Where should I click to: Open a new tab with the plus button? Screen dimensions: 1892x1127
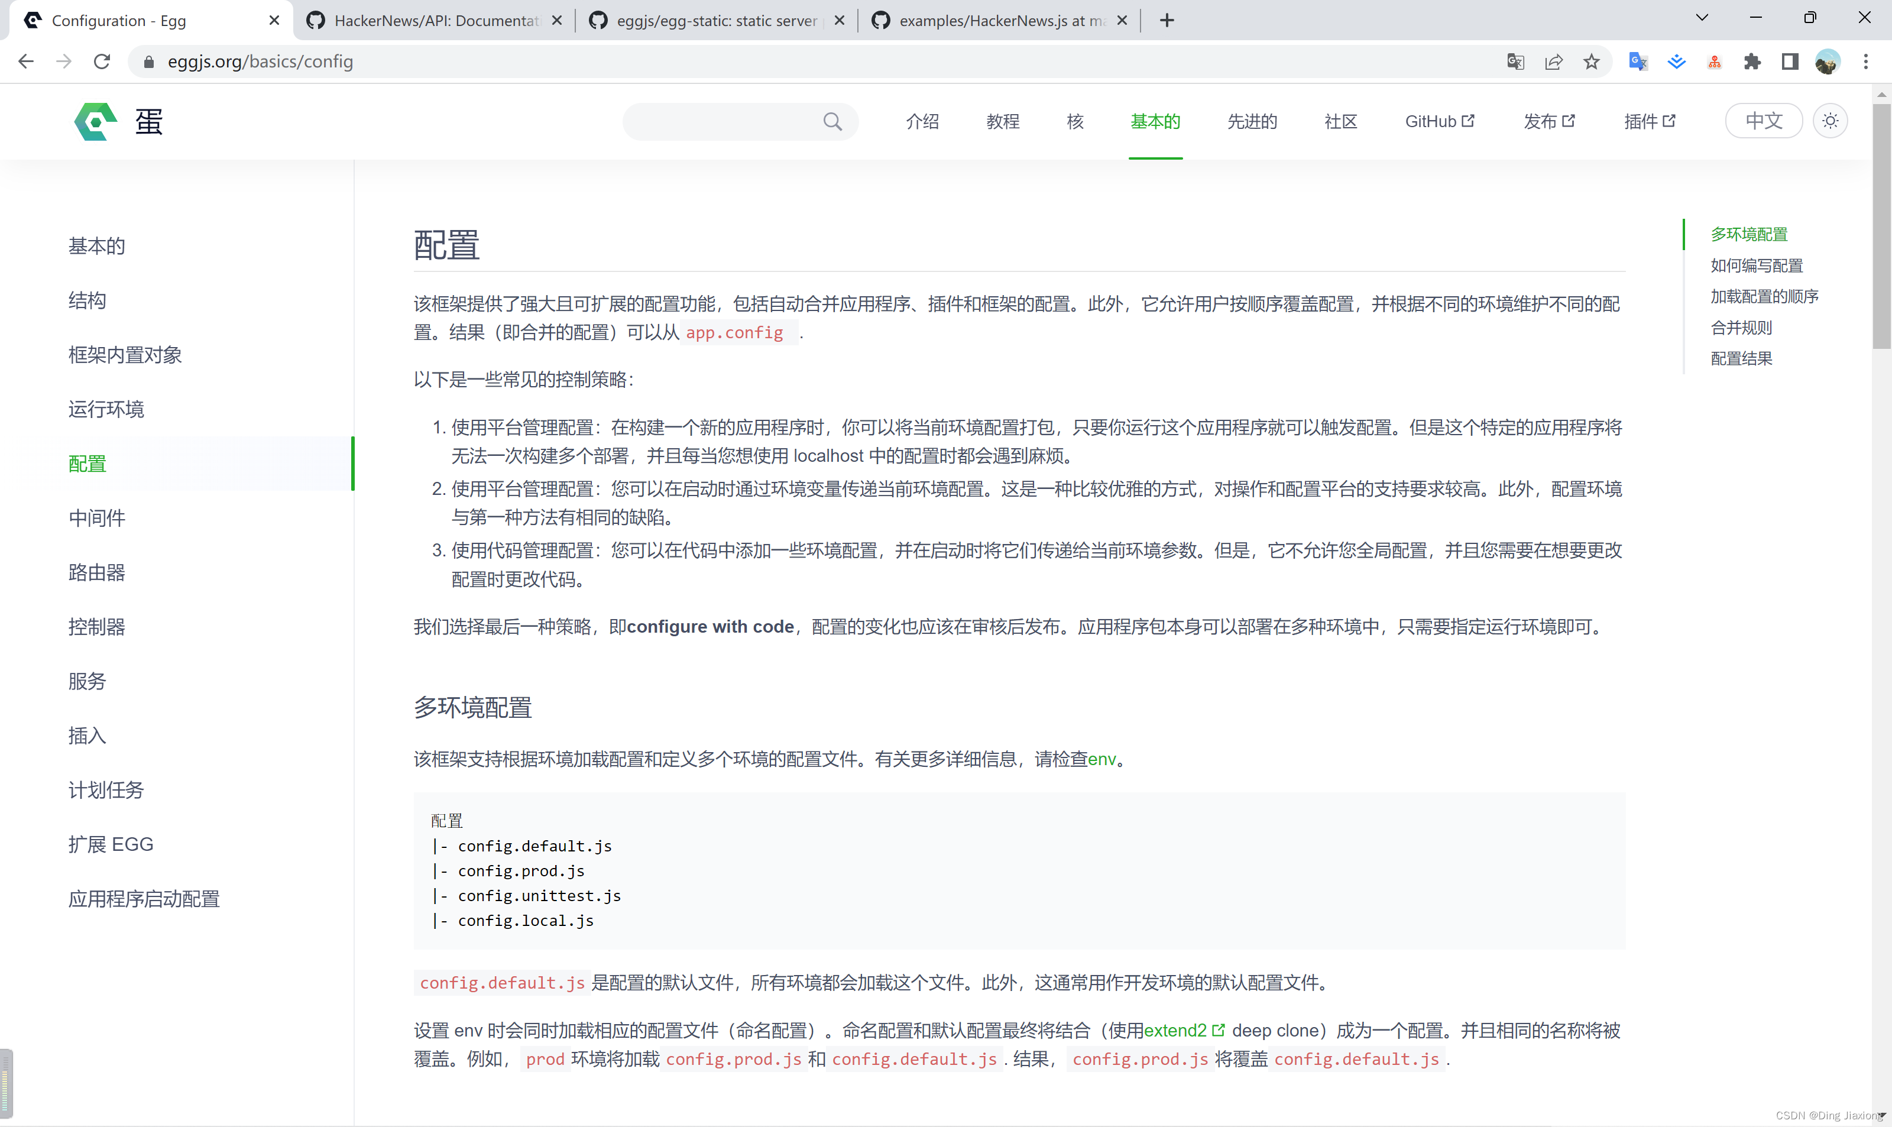(x=1167, y=21)
